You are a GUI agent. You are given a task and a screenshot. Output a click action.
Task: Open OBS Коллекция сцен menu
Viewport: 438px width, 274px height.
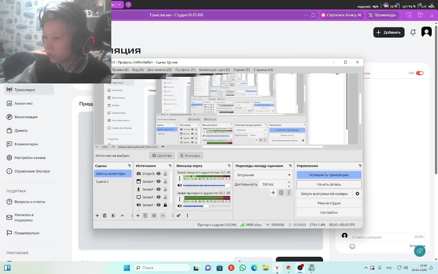(214, 70)
